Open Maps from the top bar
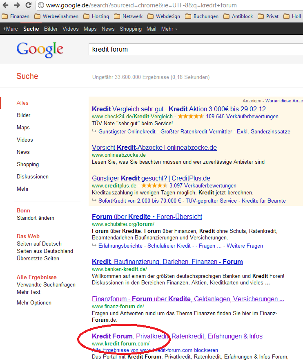The height and width of the screenshot is (361, 303). tap(90, 29)
